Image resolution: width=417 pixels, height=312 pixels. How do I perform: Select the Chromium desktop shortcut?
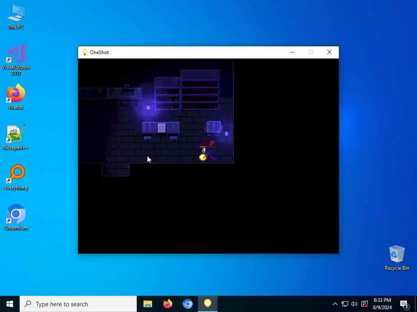coord(16,218)
